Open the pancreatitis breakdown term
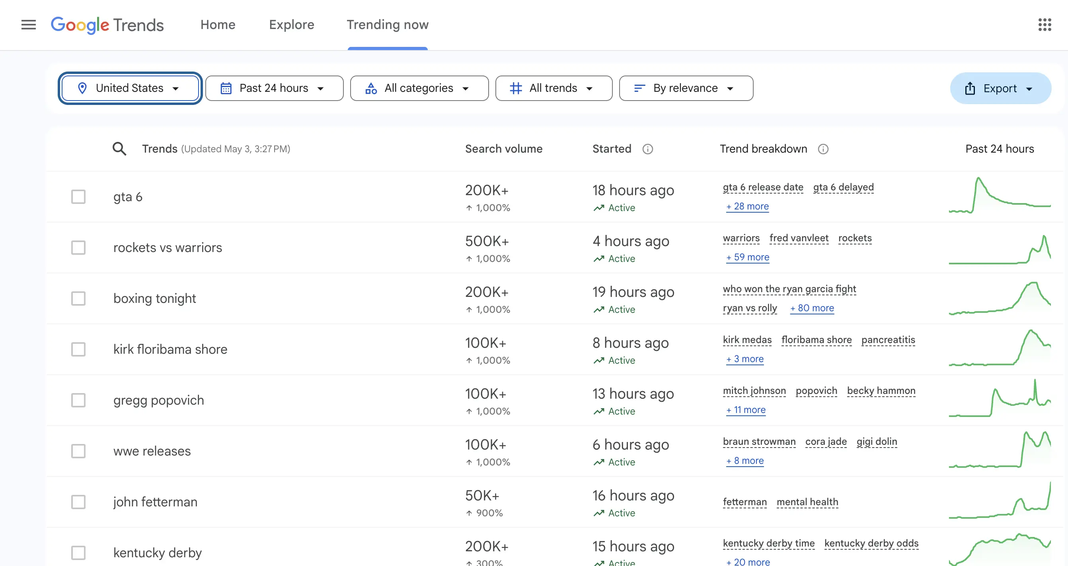The image size is (1068, 566). pos(888,340)
